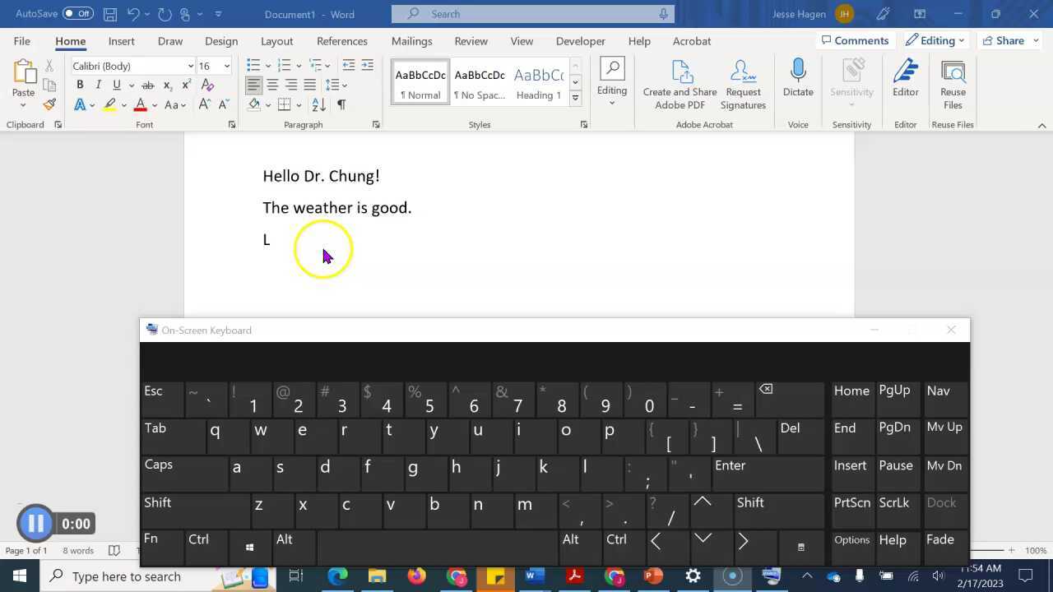Open the Editor pane
This screenshot has height=592, width=1053.
click(x=905, y=78)
